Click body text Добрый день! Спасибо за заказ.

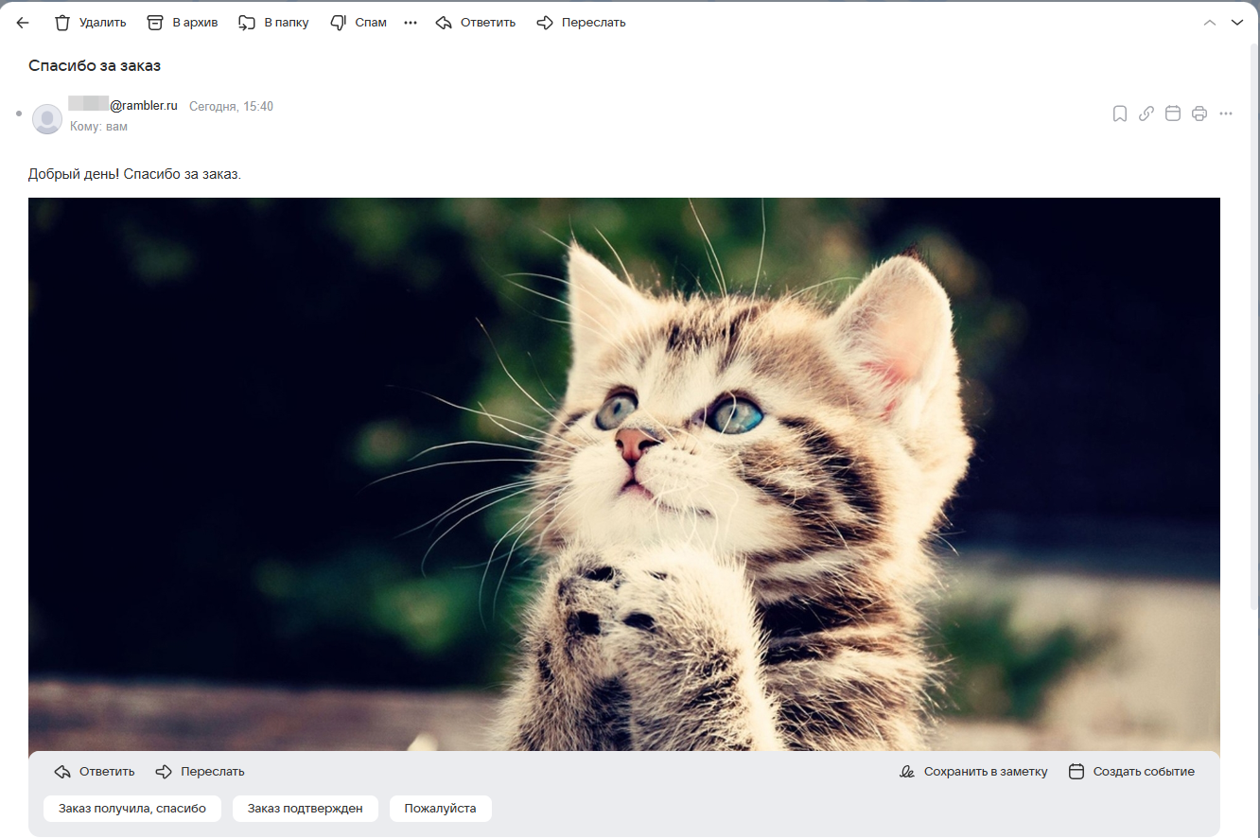click(135, 174)
